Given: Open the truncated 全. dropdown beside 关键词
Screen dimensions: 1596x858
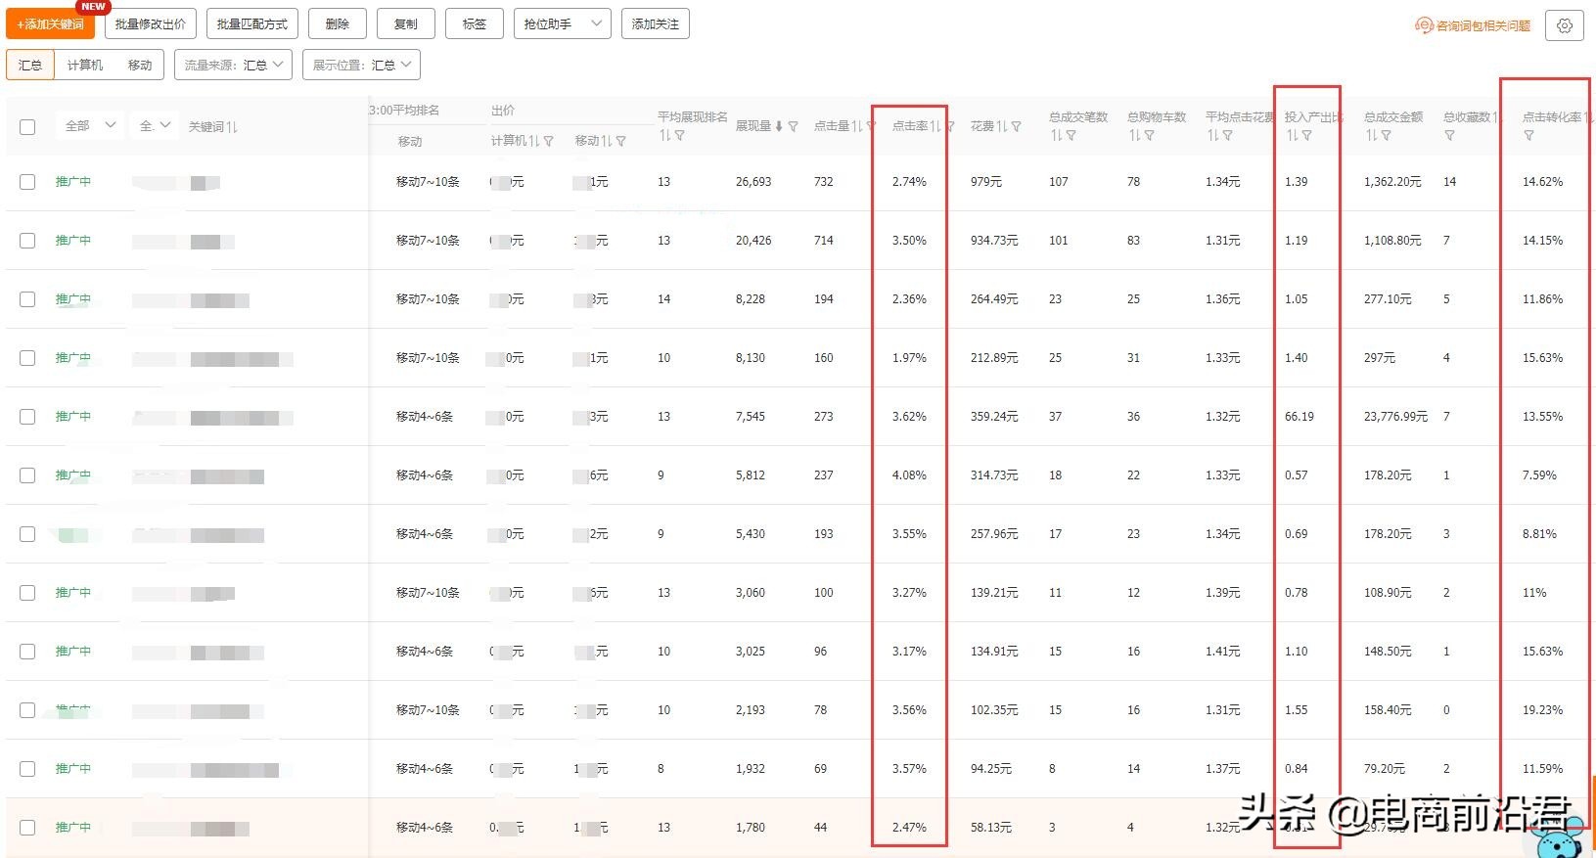Looking at the screenshot, I should click(155, 125).
